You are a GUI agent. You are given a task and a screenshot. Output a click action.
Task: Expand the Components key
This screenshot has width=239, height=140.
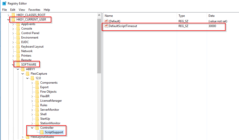tap(32, 83)
